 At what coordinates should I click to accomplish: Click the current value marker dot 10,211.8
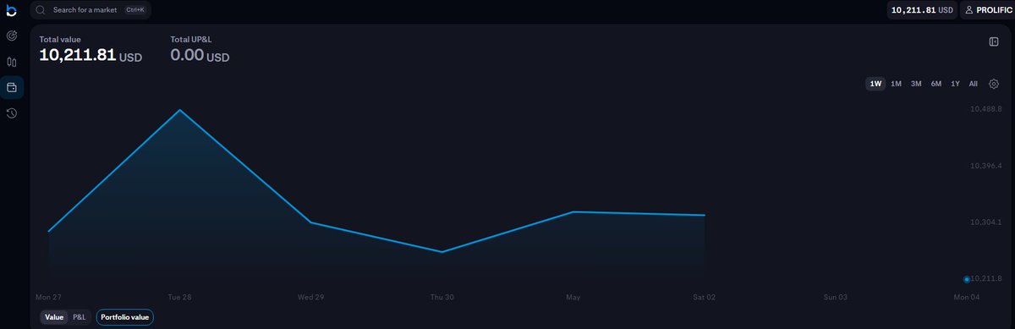tap(967, 278)
